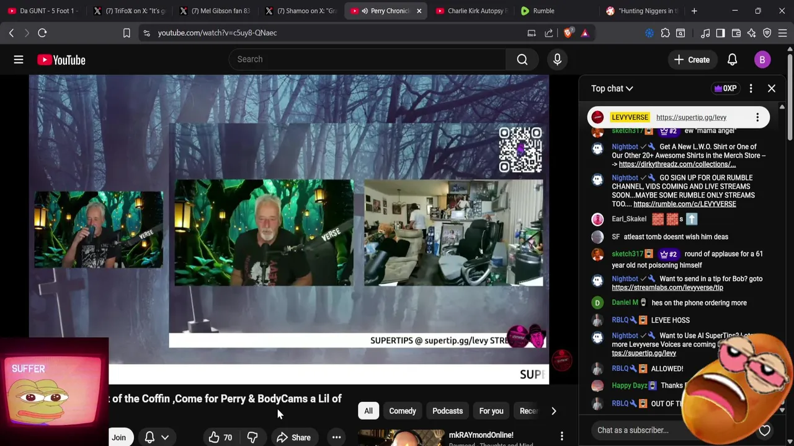Toggle channel notification bell under video

(x=149, y=437)
